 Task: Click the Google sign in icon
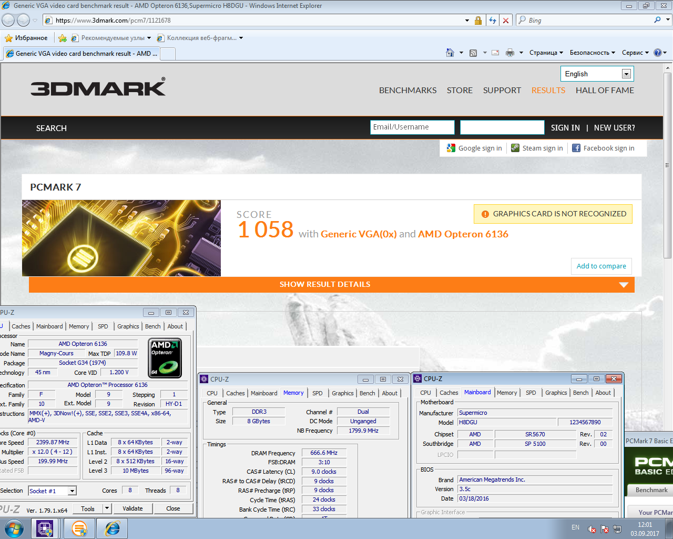[451, 148]
